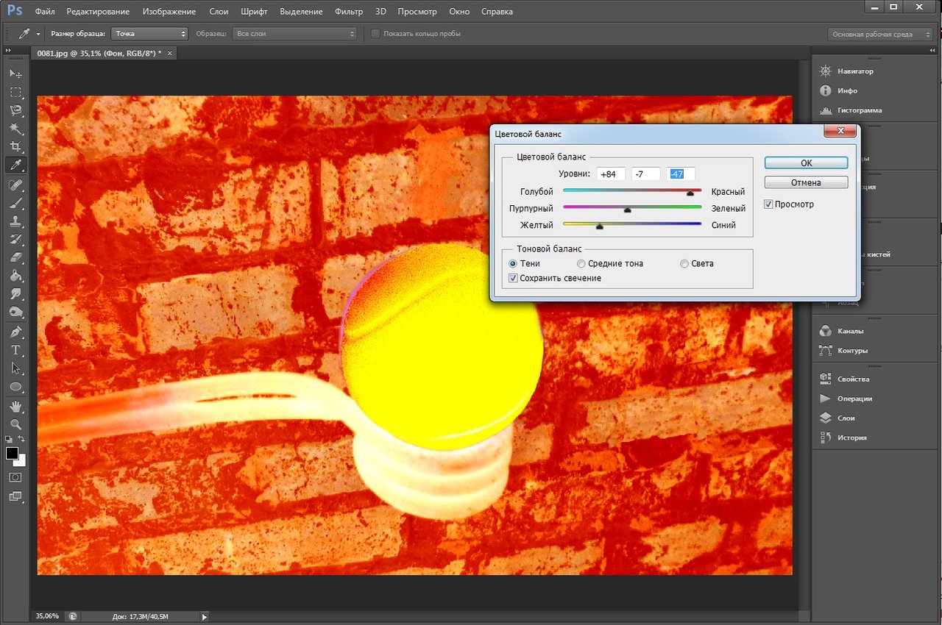942x625 pixels.
Task: Select the Crop tool
Action: point(15,147)
